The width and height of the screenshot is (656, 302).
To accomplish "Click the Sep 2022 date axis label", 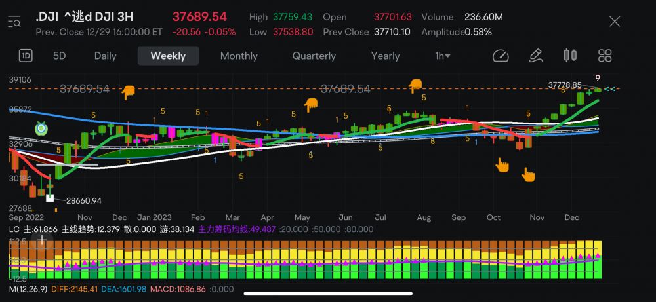I will 26,217.
